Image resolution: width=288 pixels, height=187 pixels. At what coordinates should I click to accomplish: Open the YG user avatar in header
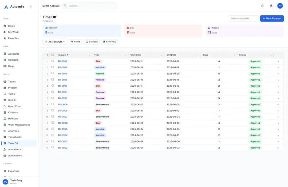pyautogui.click(x=280, y=6)
